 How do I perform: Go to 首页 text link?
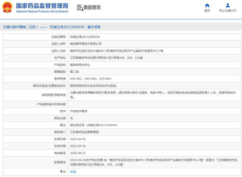[207, 11]
